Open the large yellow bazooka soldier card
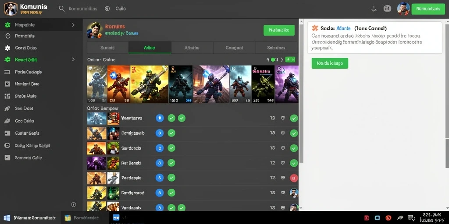 149,84
